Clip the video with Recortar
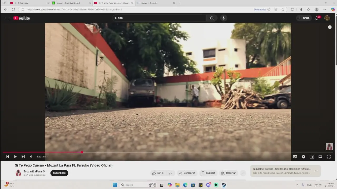The height and width of the screenshot is (189, 337). (229, 173)
